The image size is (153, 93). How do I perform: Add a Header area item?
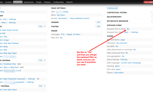click(x=98, y=22)
